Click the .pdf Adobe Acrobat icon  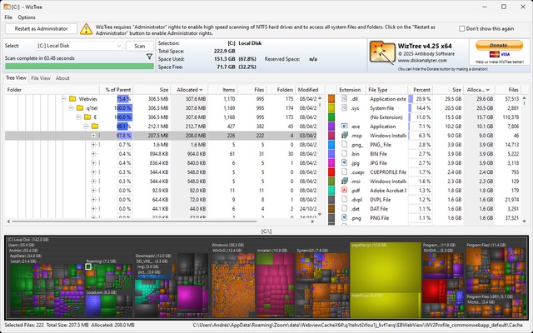(344, 191)
